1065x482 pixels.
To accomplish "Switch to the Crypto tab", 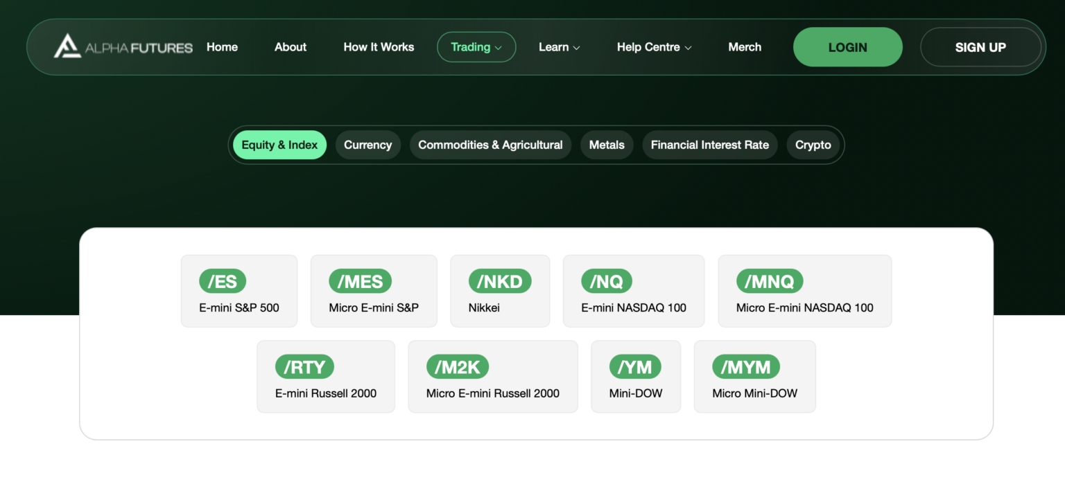I will 813,145.
